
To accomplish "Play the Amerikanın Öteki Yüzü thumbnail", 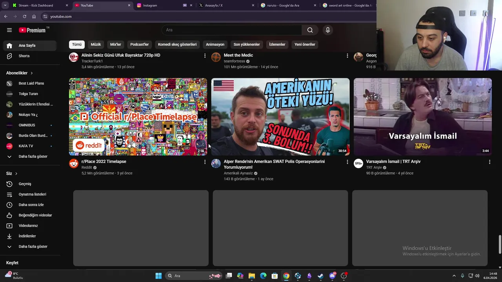I will pyautogui.click(x=280, y=117).
